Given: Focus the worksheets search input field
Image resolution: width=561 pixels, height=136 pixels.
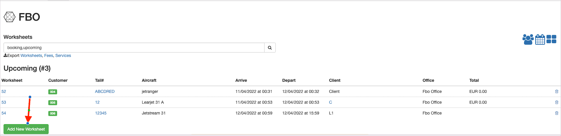Looking at the screenshot, I should [134, 48].
